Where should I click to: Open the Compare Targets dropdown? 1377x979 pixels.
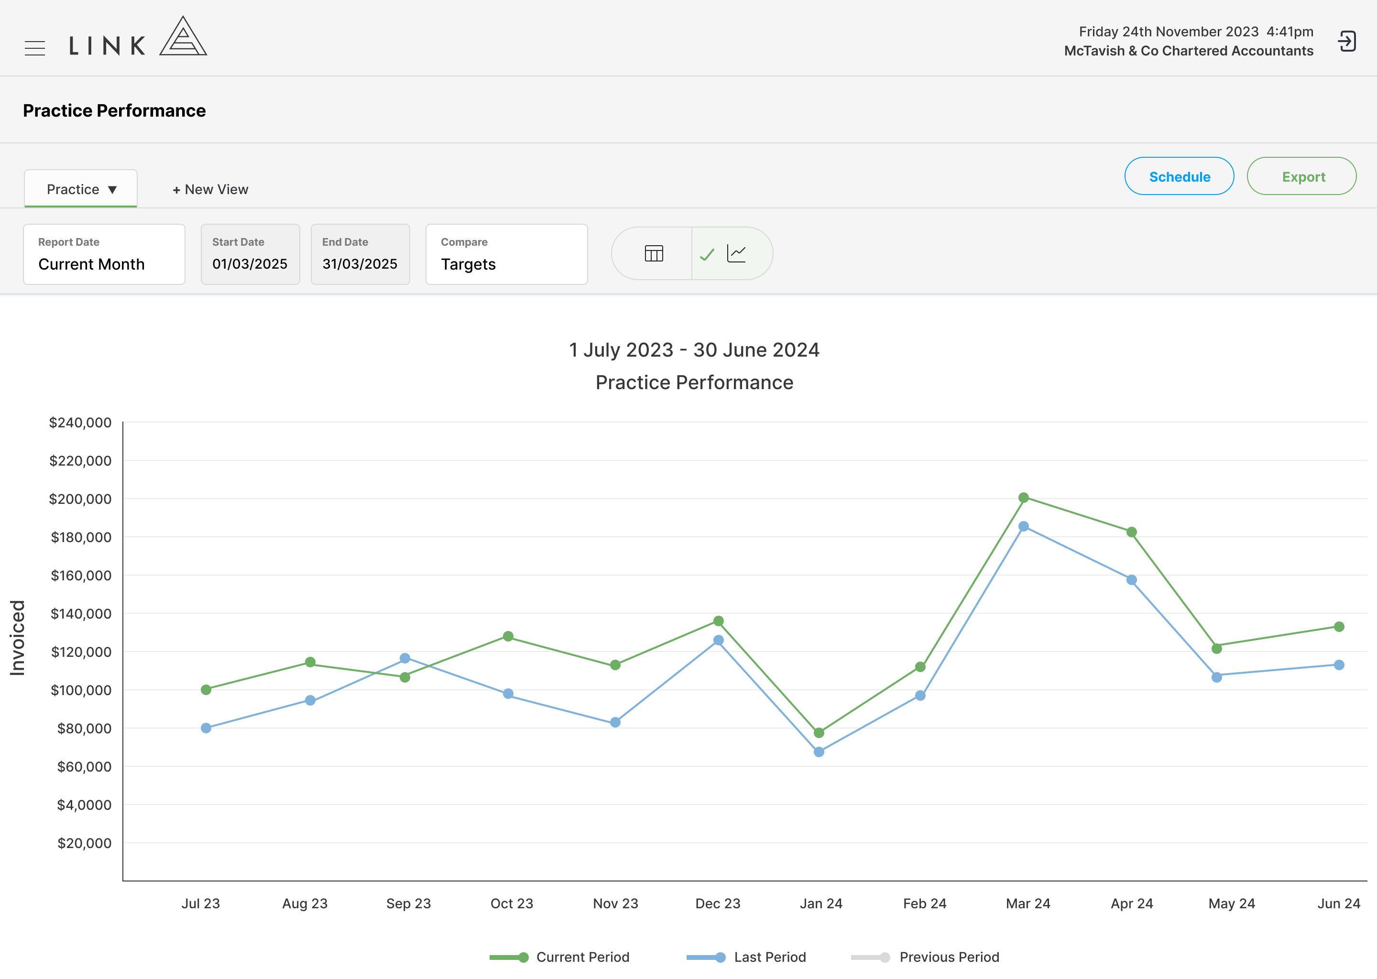[x=507, y=254]
